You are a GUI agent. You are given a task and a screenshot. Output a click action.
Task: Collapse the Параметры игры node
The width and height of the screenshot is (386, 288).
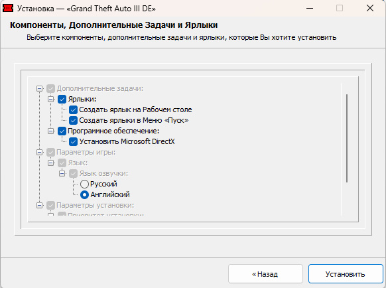click(39, 152)
